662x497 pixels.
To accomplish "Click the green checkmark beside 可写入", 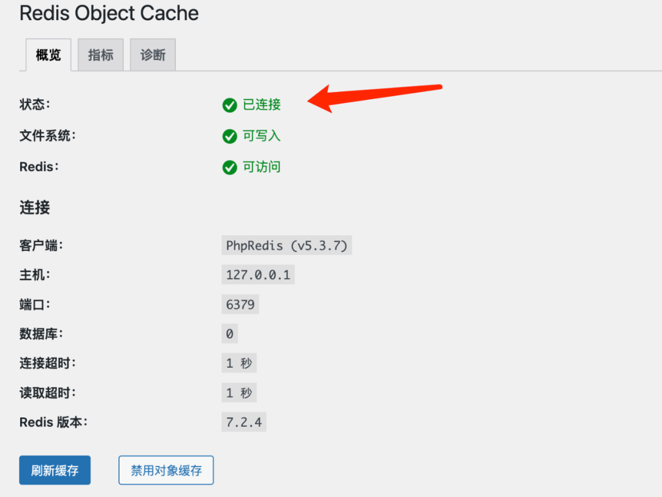I will tap(230, 136).
